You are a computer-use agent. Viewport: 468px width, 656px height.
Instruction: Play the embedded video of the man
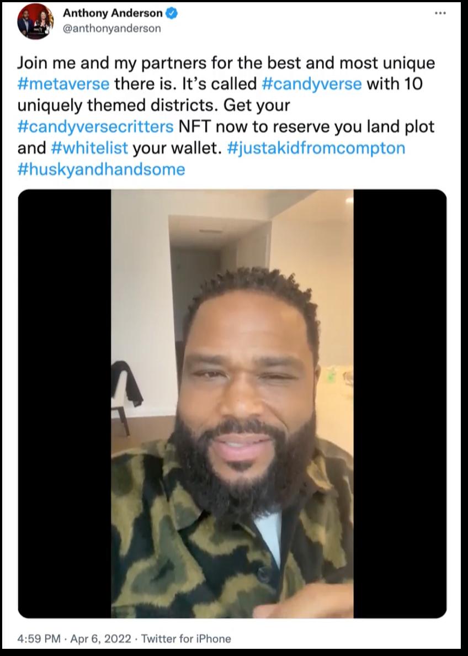[232, 403]
